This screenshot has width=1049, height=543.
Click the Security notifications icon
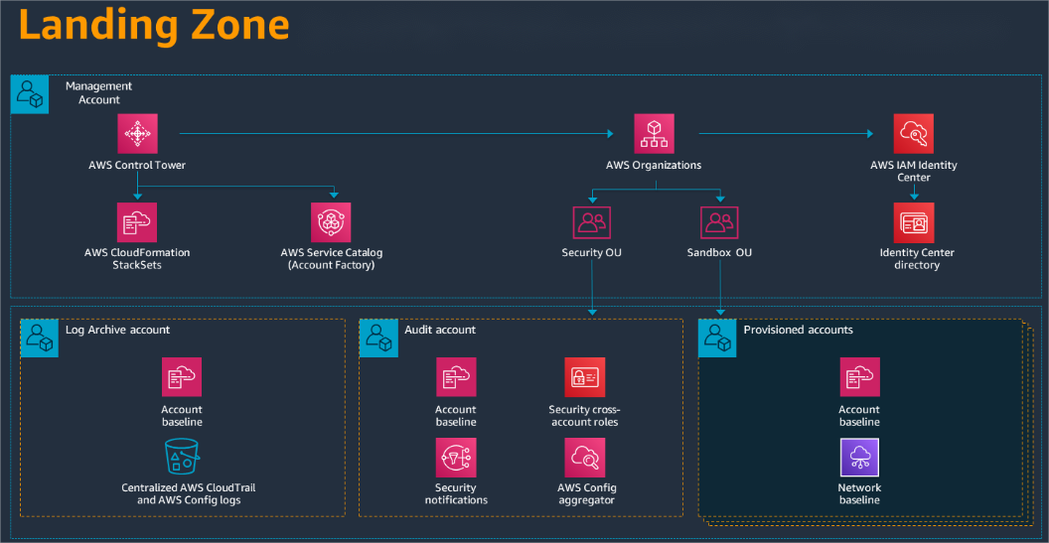[456, 458]
